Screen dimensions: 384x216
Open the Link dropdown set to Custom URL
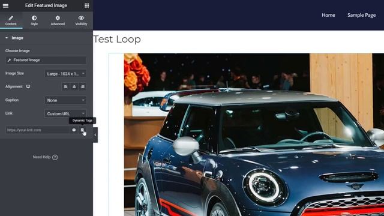pos(65,113)
